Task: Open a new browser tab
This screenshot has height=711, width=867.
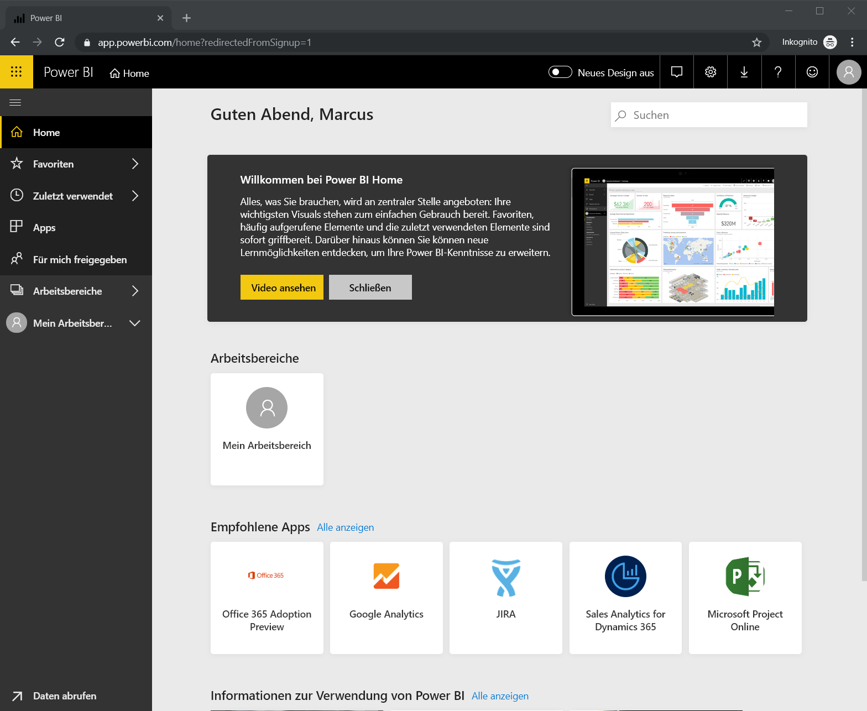Action: tap(186, 18)
